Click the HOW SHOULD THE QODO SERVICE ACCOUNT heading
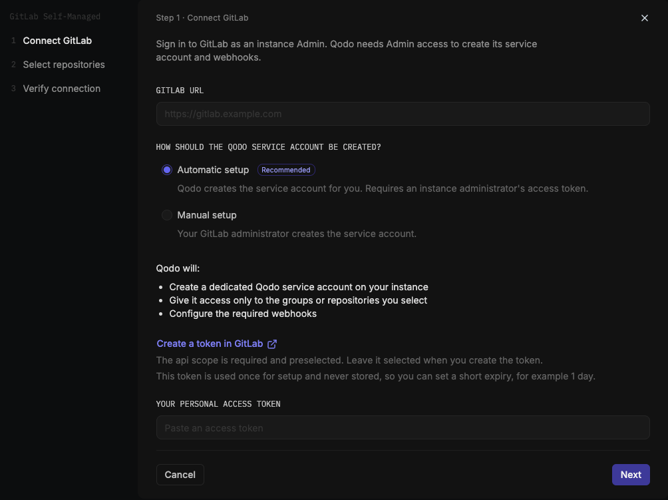Screen dimensions: 668x500 [x=268, y=147]
